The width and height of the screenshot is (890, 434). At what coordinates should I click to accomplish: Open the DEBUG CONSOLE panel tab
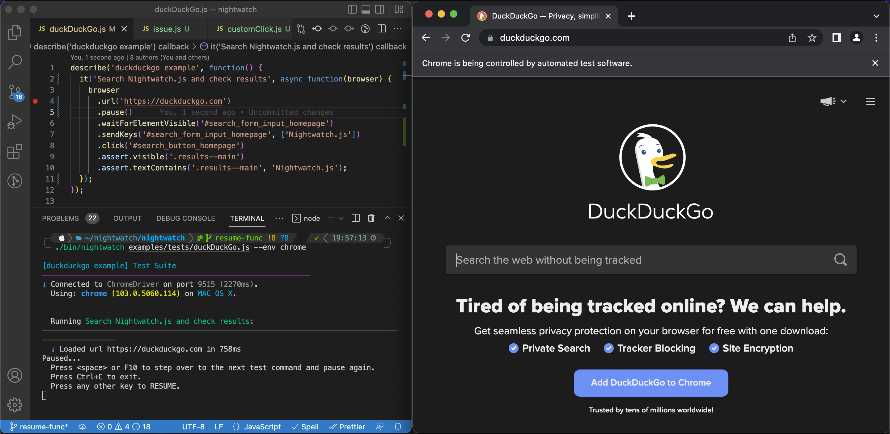[185, 218]
